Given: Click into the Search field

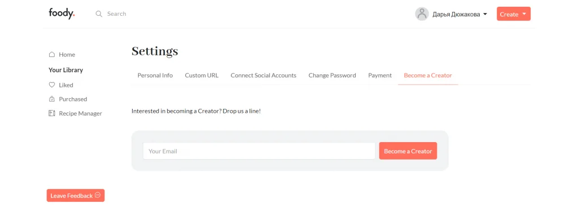Looking at the screenshot, I should coord(116,14).
